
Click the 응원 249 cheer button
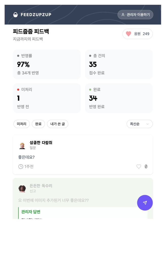pos(137,34)
